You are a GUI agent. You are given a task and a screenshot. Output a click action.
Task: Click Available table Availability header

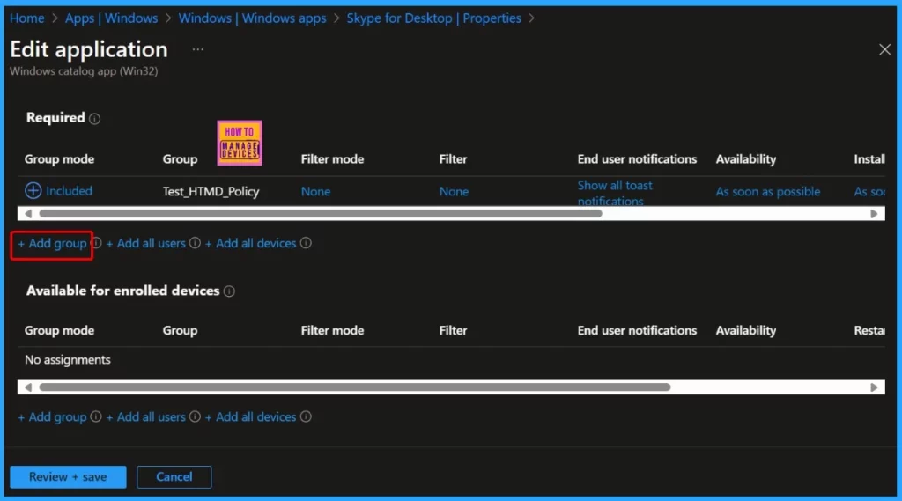pyautogui.click(x=745, y=331)
